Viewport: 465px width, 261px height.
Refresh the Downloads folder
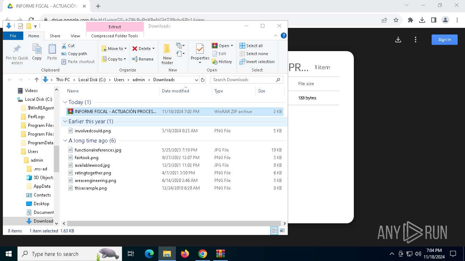coord(203,80)
